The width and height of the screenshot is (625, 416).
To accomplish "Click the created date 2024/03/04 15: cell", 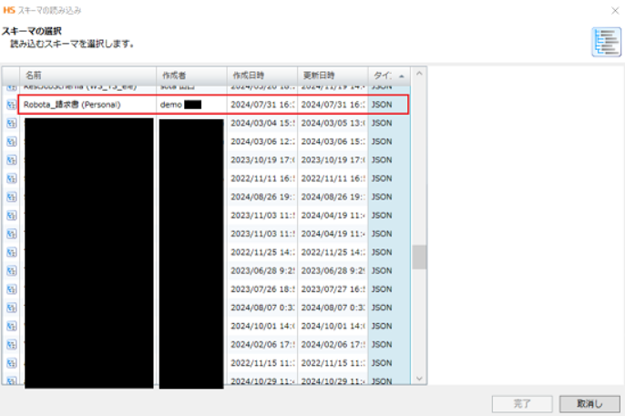I will pos(262,124).
